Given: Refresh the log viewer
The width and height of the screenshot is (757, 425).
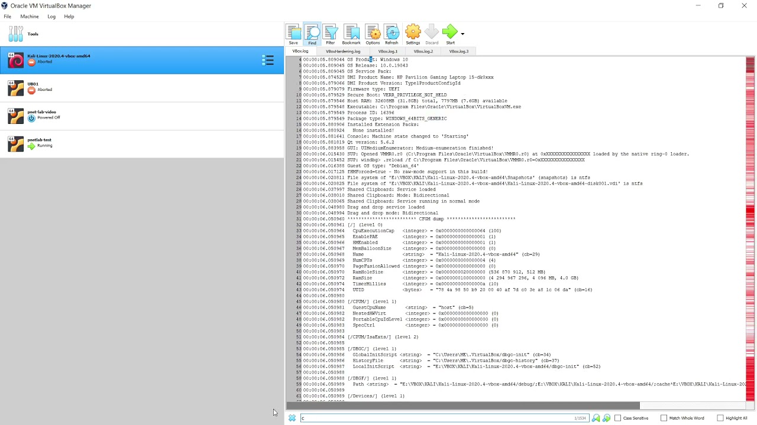Looking at the screenshot, I should coord(392,34).
